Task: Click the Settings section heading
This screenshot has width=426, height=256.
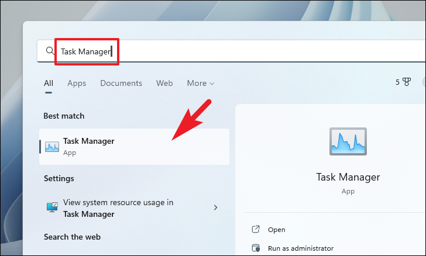Action: (59, 178)
